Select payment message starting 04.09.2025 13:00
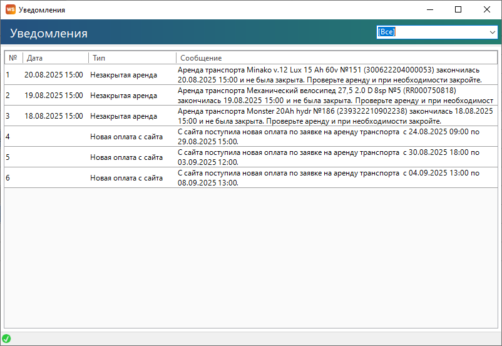The image size is (502, 346). [332, 178]
